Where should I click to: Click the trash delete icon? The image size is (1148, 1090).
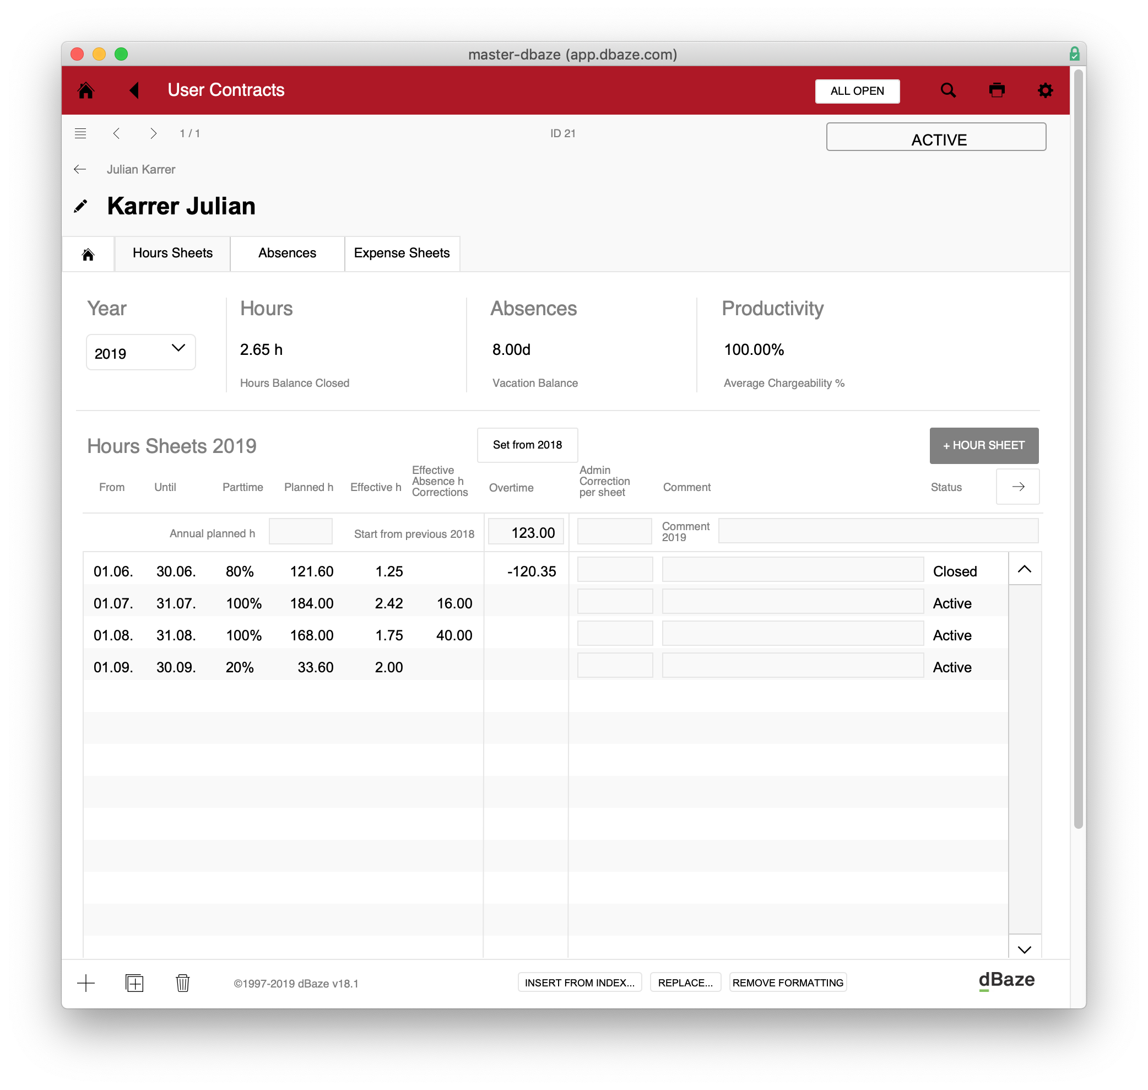pos(182,983)
